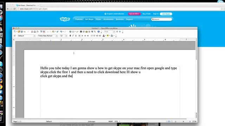Click the Data Sources icon

(89, 31)
